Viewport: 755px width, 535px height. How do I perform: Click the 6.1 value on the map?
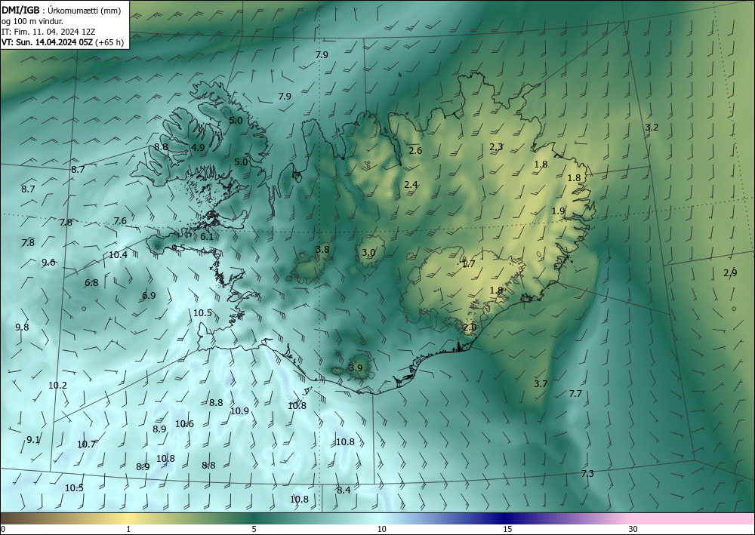click(207, 237)
